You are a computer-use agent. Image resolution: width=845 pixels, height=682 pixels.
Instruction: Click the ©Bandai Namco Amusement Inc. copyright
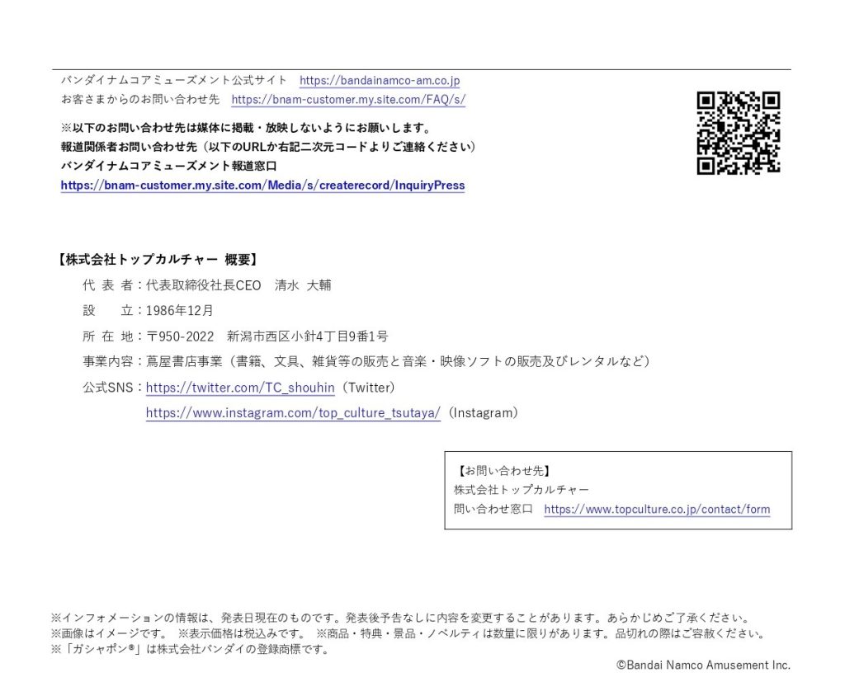point(703,666)
